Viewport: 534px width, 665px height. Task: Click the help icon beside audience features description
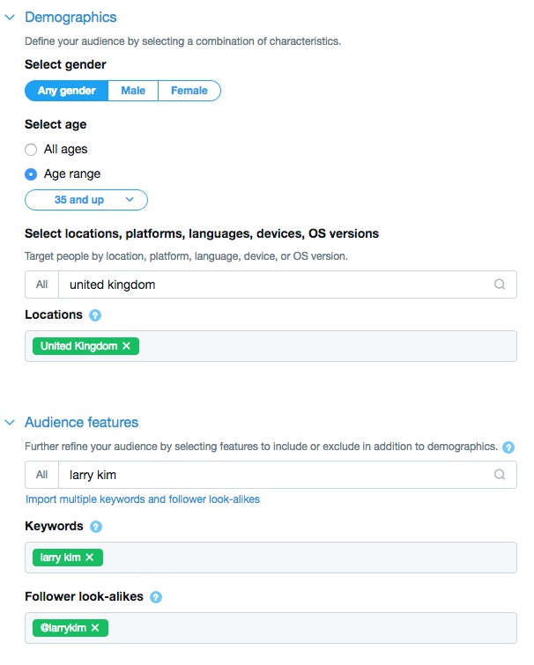tap(508, 447)
